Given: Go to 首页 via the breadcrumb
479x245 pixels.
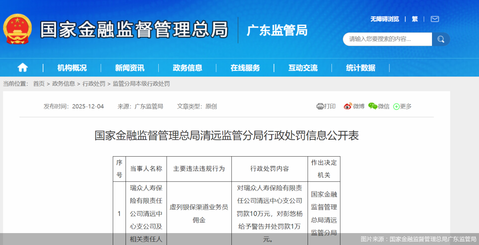Looking at the screenshot, I should pyautogui.click(x=39, y=84).
